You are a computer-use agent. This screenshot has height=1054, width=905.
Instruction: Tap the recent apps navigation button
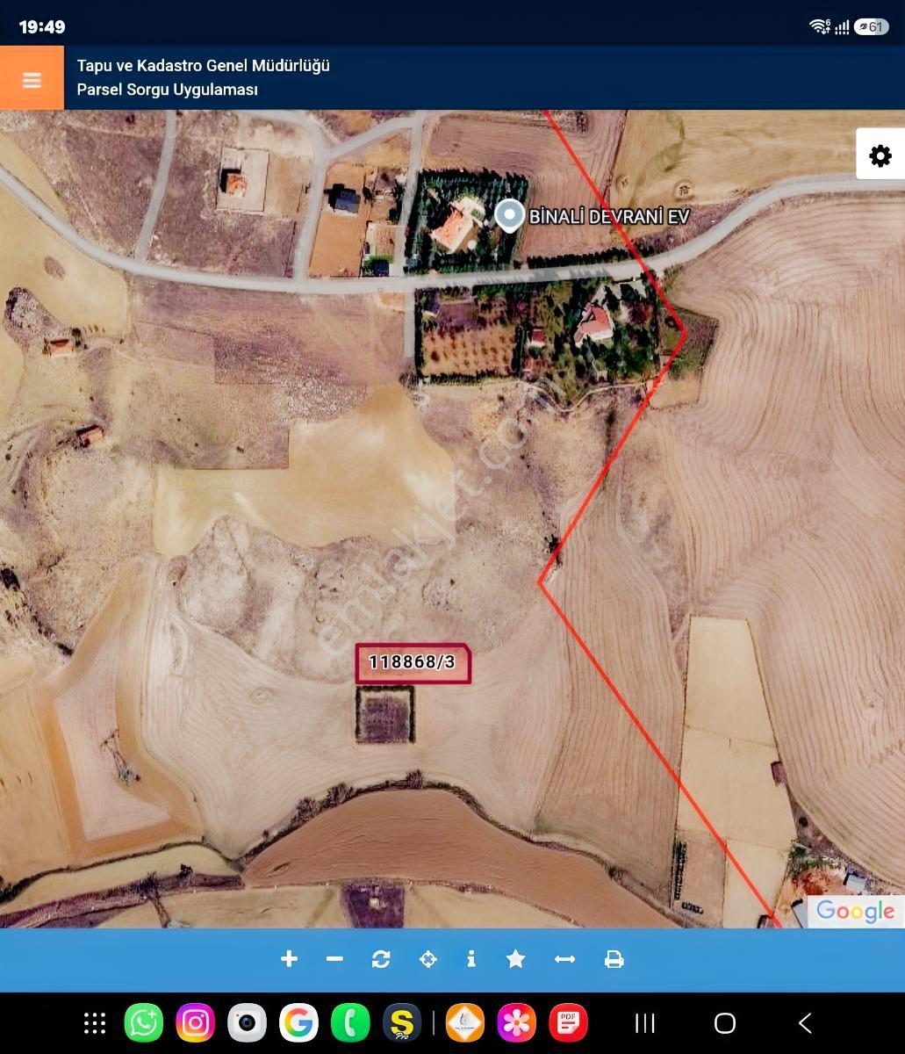click(645, 1023)
